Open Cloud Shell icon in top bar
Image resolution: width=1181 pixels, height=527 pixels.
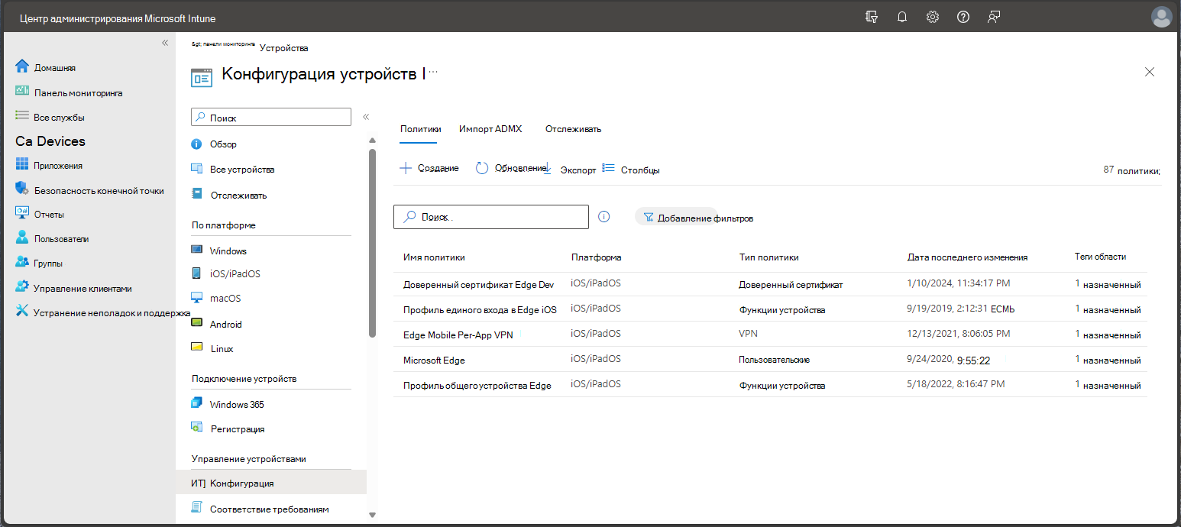(x=872, y=17)
